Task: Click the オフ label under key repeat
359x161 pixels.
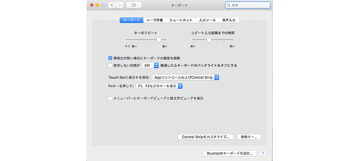Action: pos(127,46)
